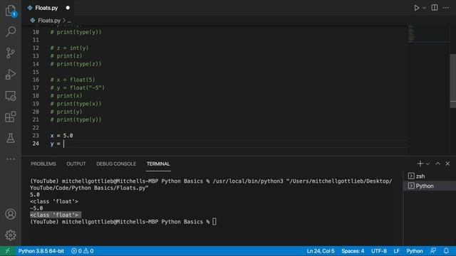Viewport: 456px width, 256px height.
Task: Open the Extensions view
Action: 11,117
